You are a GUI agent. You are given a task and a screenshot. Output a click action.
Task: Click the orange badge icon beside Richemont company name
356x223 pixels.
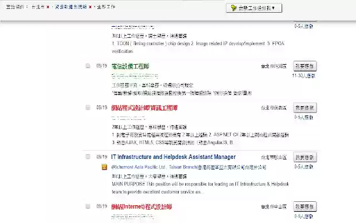[x=104, y=167]
